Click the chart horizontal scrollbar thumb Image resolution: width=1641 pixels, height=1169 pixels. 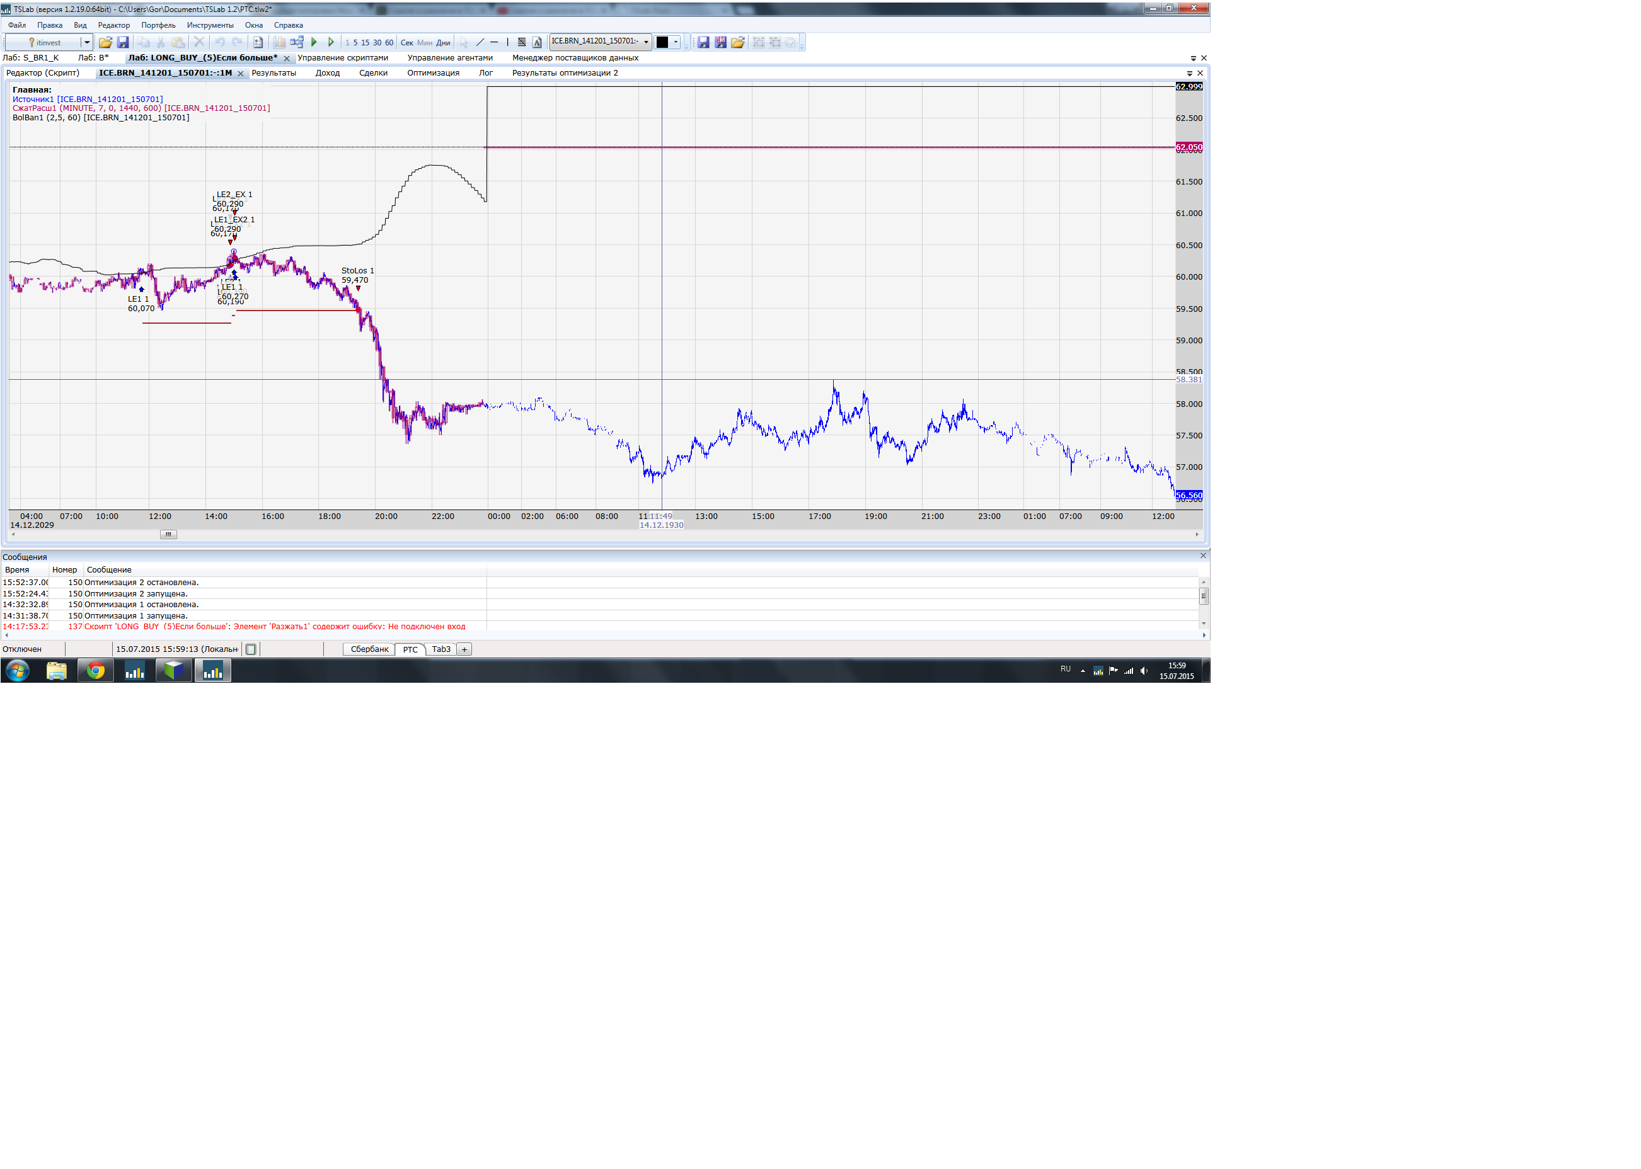coord(168,534)
